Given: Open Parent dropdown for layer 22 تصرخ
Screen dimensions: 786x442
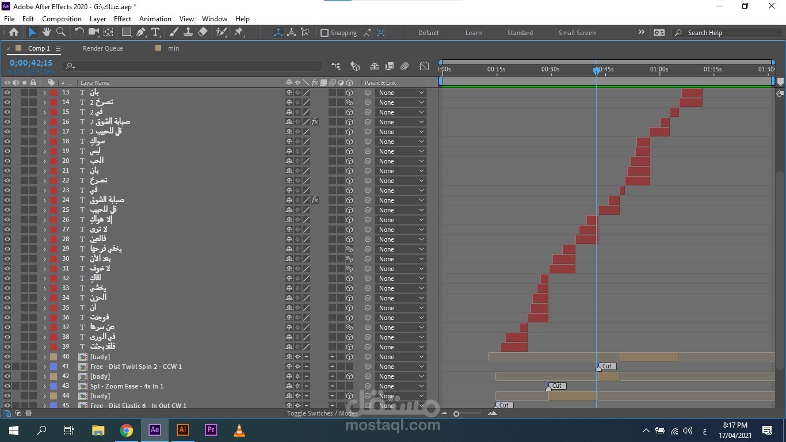Looking at the screenshot, I should click(400, 180).
